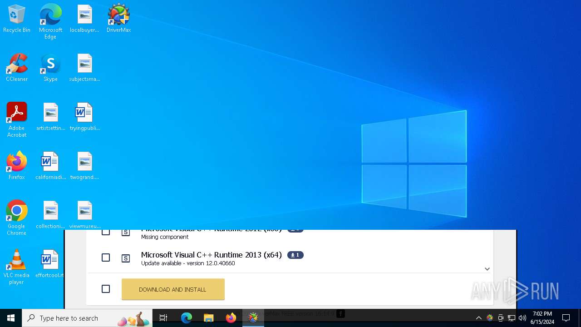Click the Facebook icon in the DriverMax footer
The width and height of the screenshot is (581, 327).
pyautogui.click(x=340, y=313)
